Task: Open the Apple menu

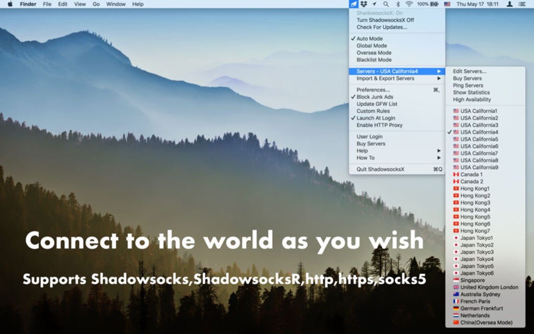Action: point(10,4)
